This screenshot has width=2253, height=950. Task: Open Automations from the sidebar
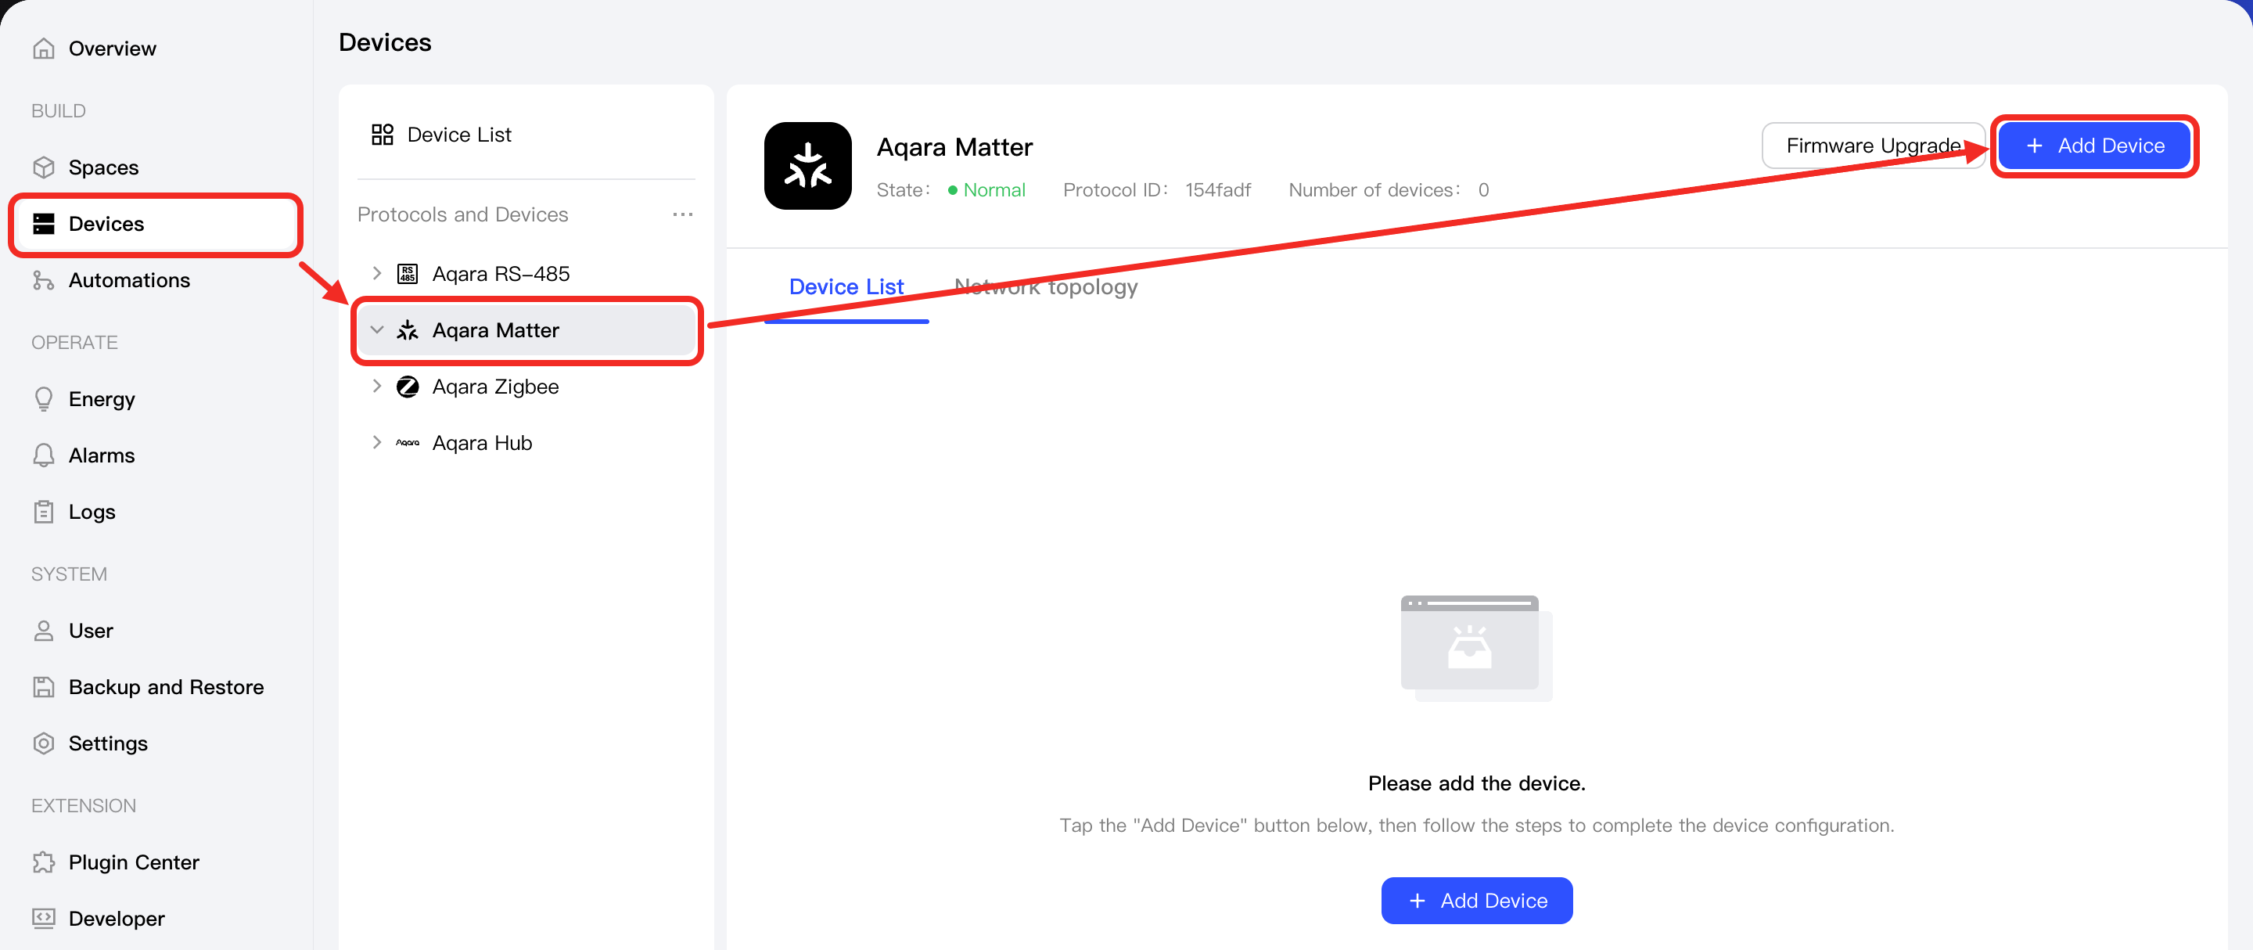pos(128,280)
